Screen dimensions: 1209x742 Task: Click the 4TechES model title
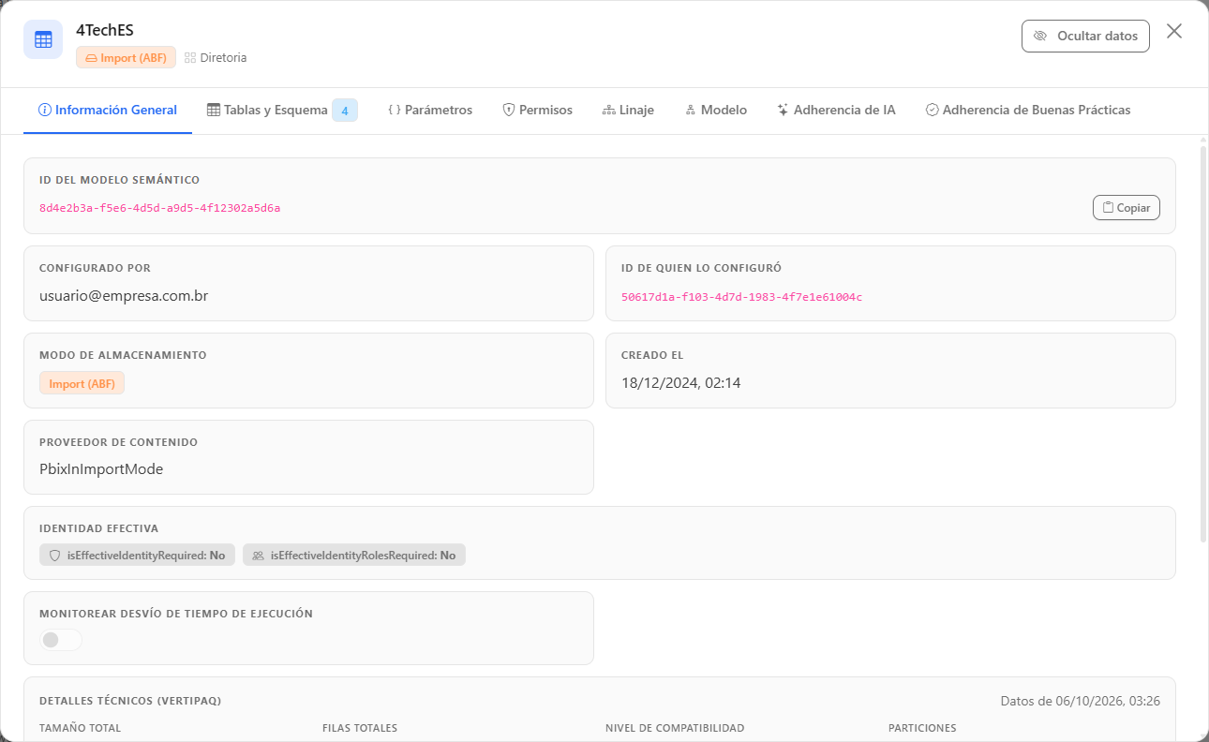[105, 30]
